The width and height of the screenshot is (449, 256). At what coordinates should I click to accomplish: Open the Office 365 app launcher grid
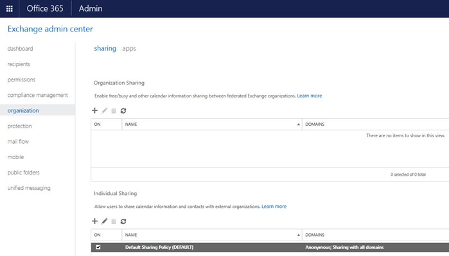coord(10,8)
